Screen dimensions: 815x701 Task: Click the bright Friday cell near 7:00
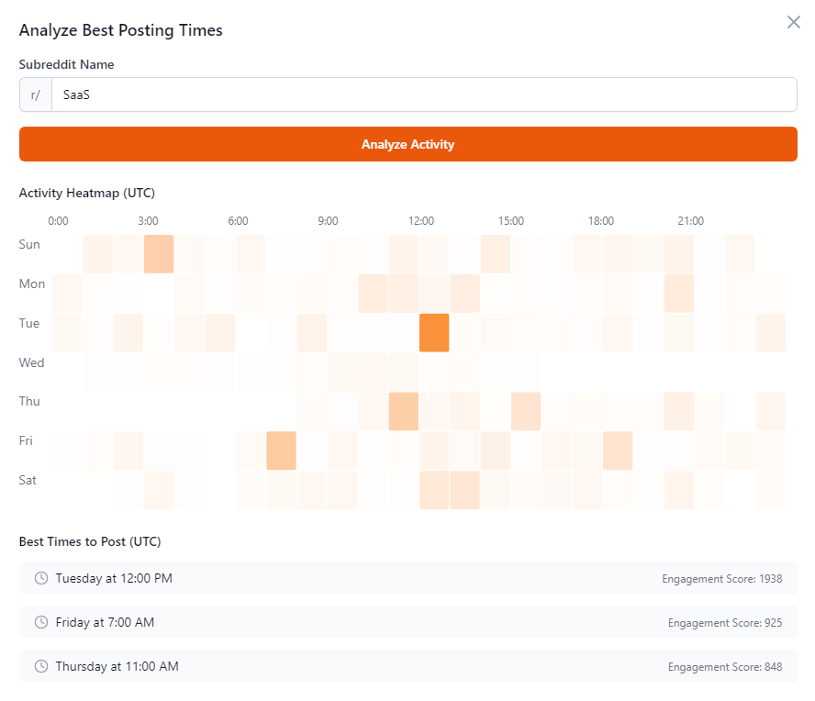(281, 451)
